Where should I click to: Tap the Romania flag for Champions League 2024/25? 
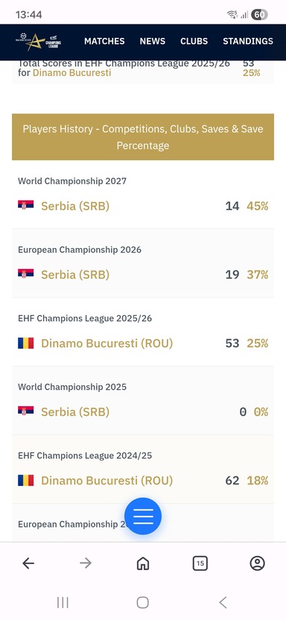click(25, 481)
